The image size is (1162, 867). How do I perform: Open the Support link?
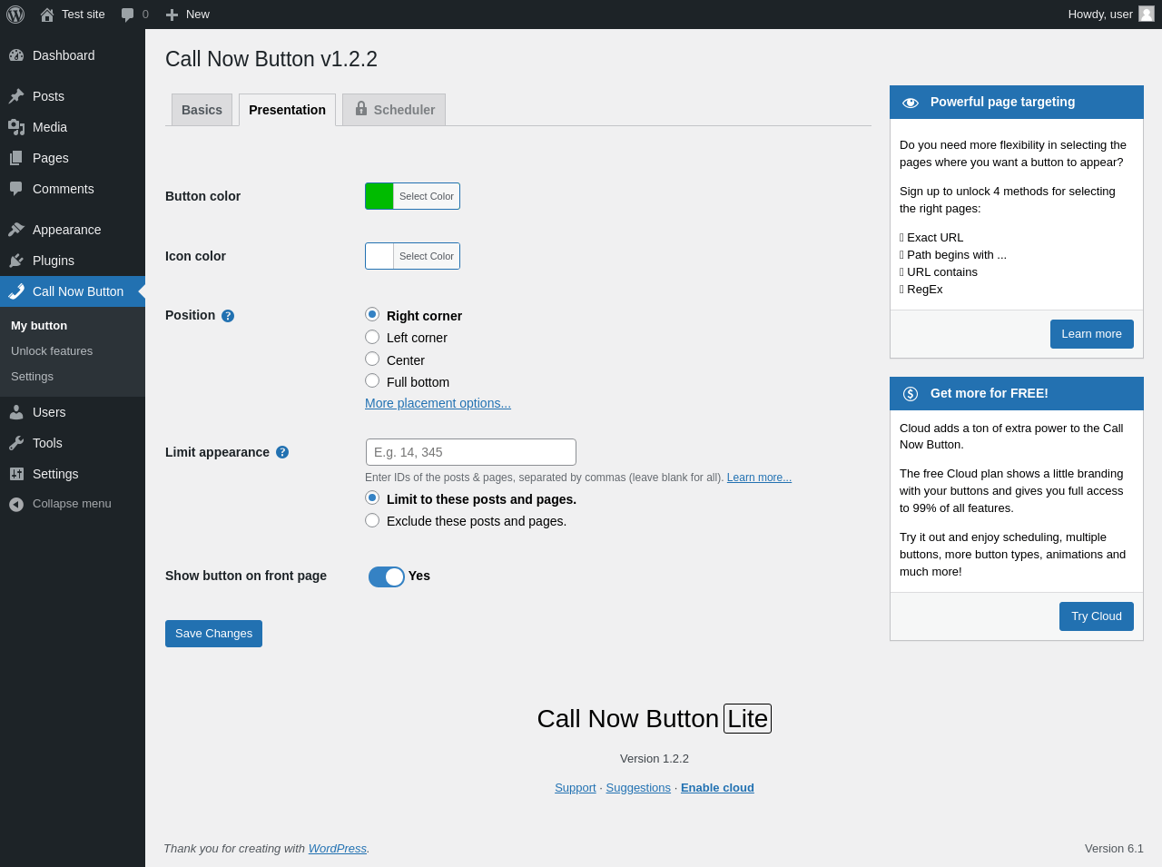[x=576, y=788]
